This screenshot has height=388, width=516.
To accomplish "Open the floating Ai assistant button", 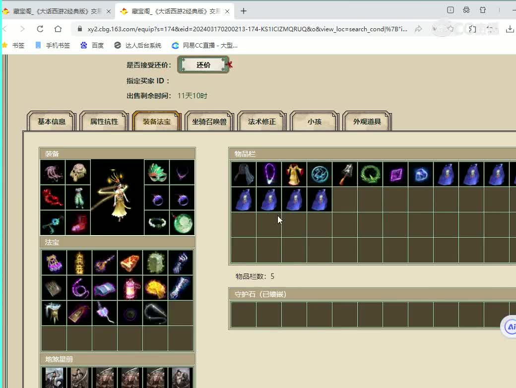I will point(509,326).
